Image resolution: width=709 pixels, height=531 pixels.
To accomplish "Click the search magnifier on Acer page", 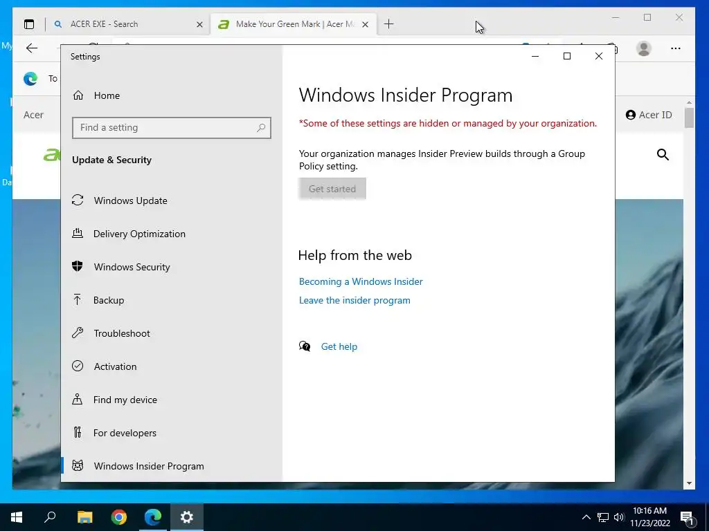I will click(663, 154).
